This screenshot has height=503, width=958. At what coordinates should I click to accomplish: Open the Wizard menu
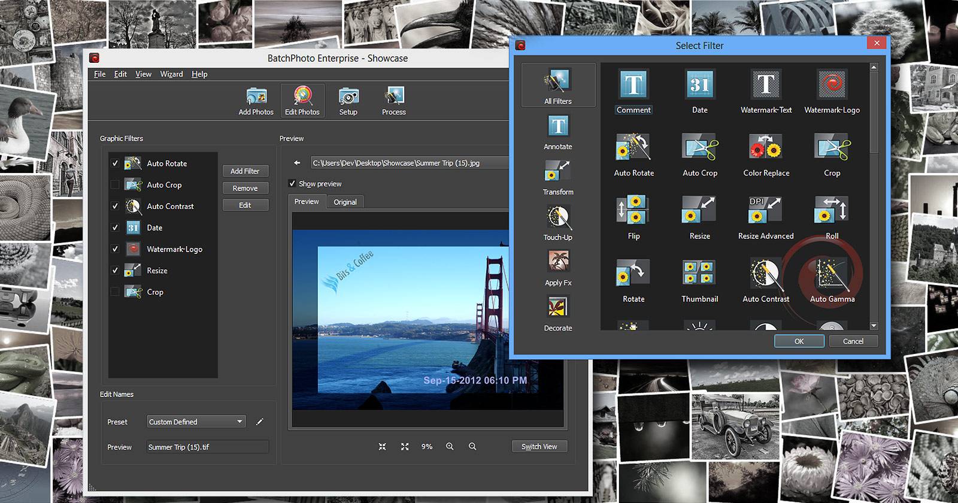pos(171,74)
